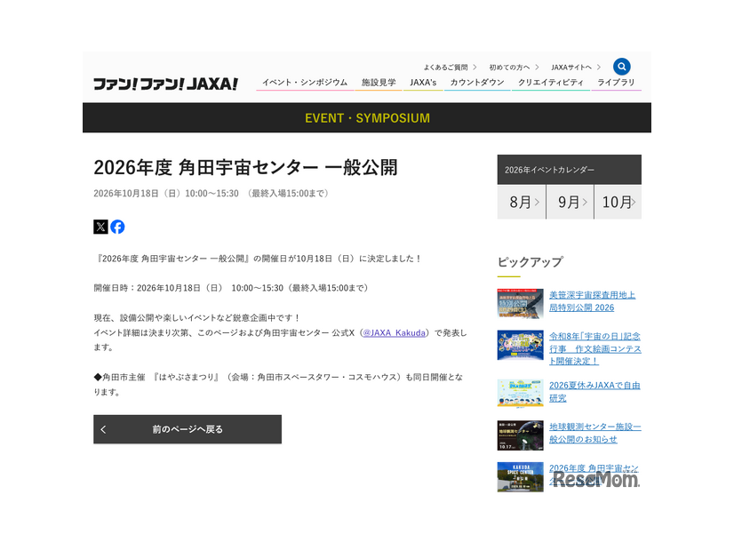Click the date line under the headline
Image resolution: width=734 pixels, height=551 pixels.
click(x=212, y=194)
